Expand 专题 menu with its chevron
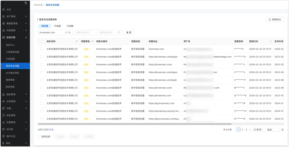The image size is (289, 147). [x=26, y=108]
